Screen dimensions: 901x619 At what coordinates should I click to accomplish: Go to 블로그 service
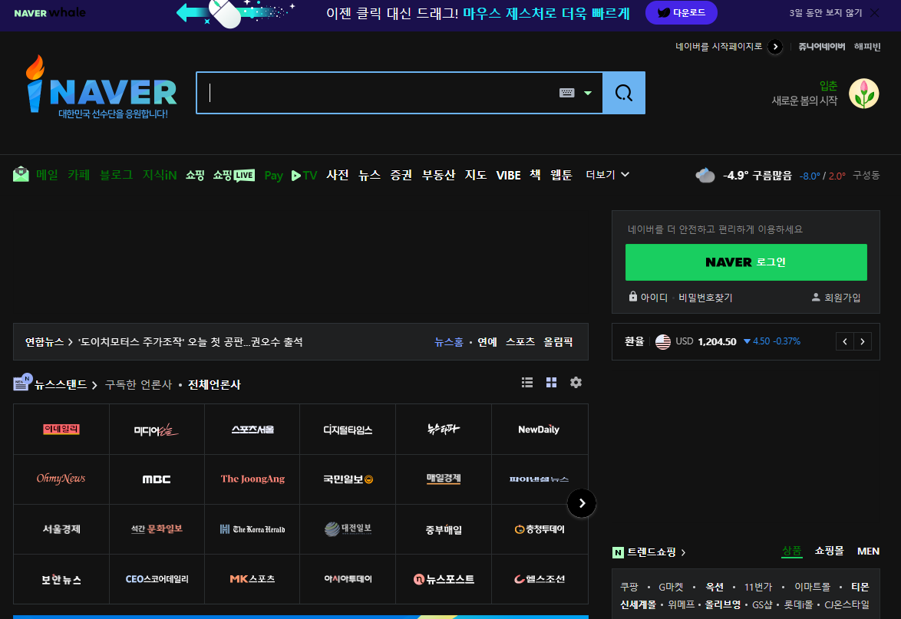point(116,175)
